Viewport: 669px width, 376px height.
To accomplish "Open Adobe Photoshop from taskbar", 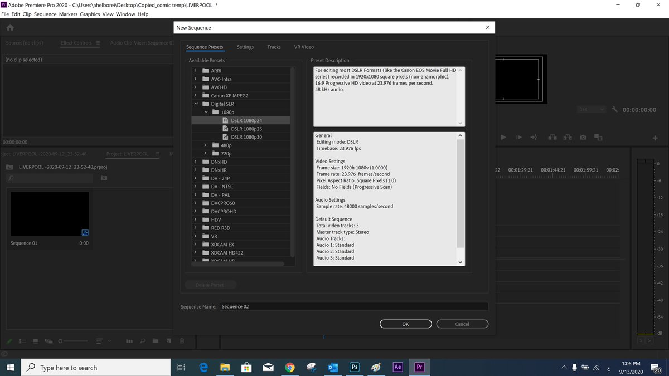I will [354, 367].
